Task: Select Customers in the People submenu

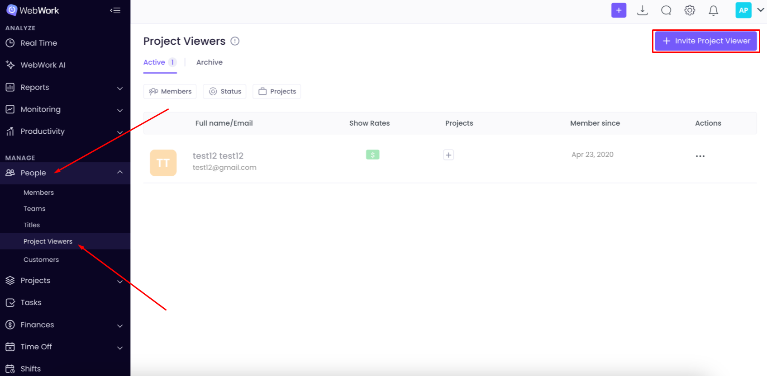Action: pos(41,259)
